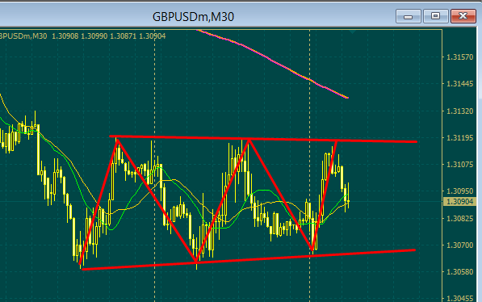Click the chart shift triangle marker at top
Screen dimensions: 482x302
pyautogui.click(x=353, y=31)
